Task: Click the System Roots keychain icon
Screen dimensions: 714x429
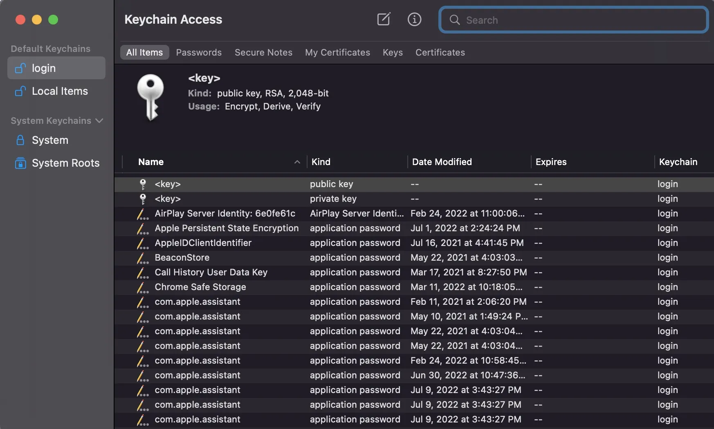Action: pyautogui.click(x=20, y=163)
